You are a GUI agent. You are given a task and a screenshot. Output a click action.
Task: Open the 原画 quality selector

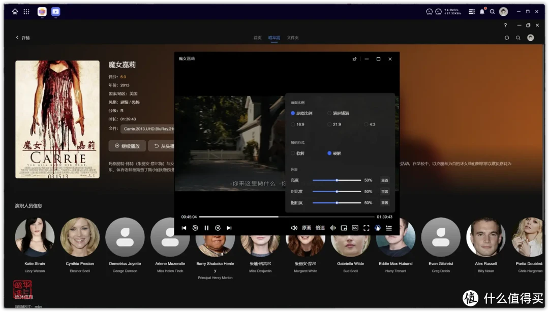point(306,228)
